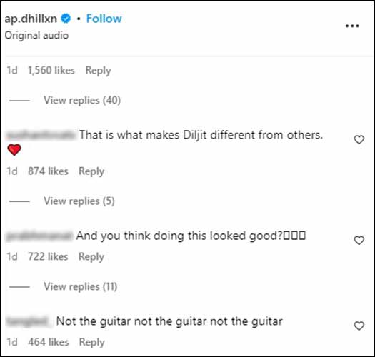Image resolution: width=375 pixels, height=357 pixels.
Task: Like the 'Not the guitar' comment
Action: [x=359, y=326]
